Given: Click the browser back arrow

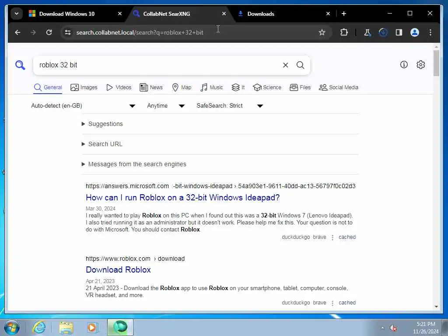Looking at the screenshot, I should coord(17,32).
